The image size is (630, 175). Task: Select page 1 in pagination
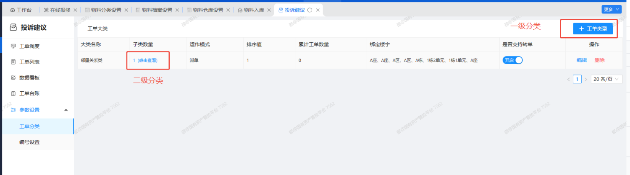click(x=577, y=79)
